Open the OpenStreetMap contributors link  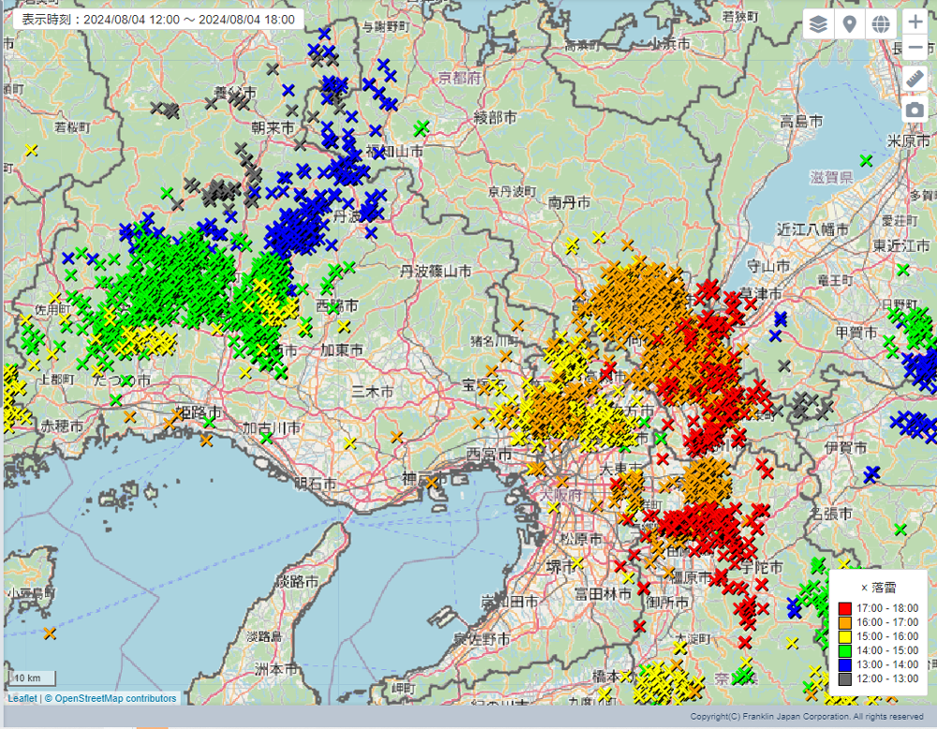(x=115, y=698)
